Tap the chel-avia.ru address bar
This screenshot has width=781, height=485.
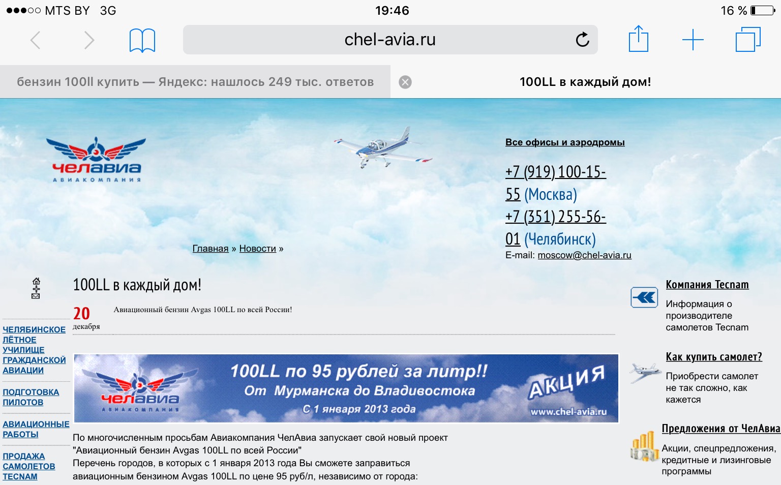point(390,40)
